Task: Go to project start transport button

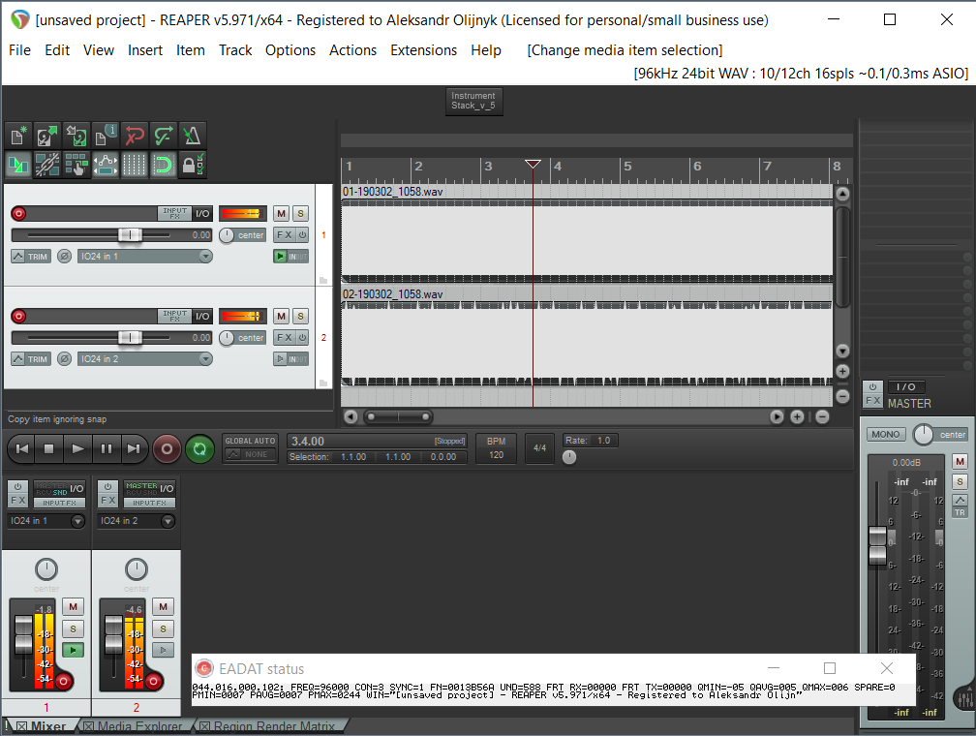Action: 21,448
